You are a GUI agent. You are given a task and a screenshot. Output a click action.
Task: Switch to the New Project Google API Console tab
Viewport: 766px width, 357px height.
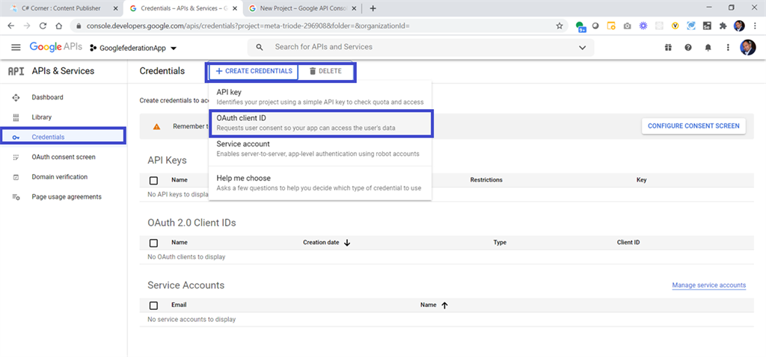click(x=303, y=8)
